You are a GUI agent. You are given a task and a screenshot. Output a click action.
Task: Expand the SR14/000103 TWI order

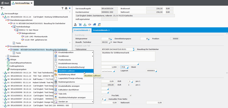tap(3, 73)
